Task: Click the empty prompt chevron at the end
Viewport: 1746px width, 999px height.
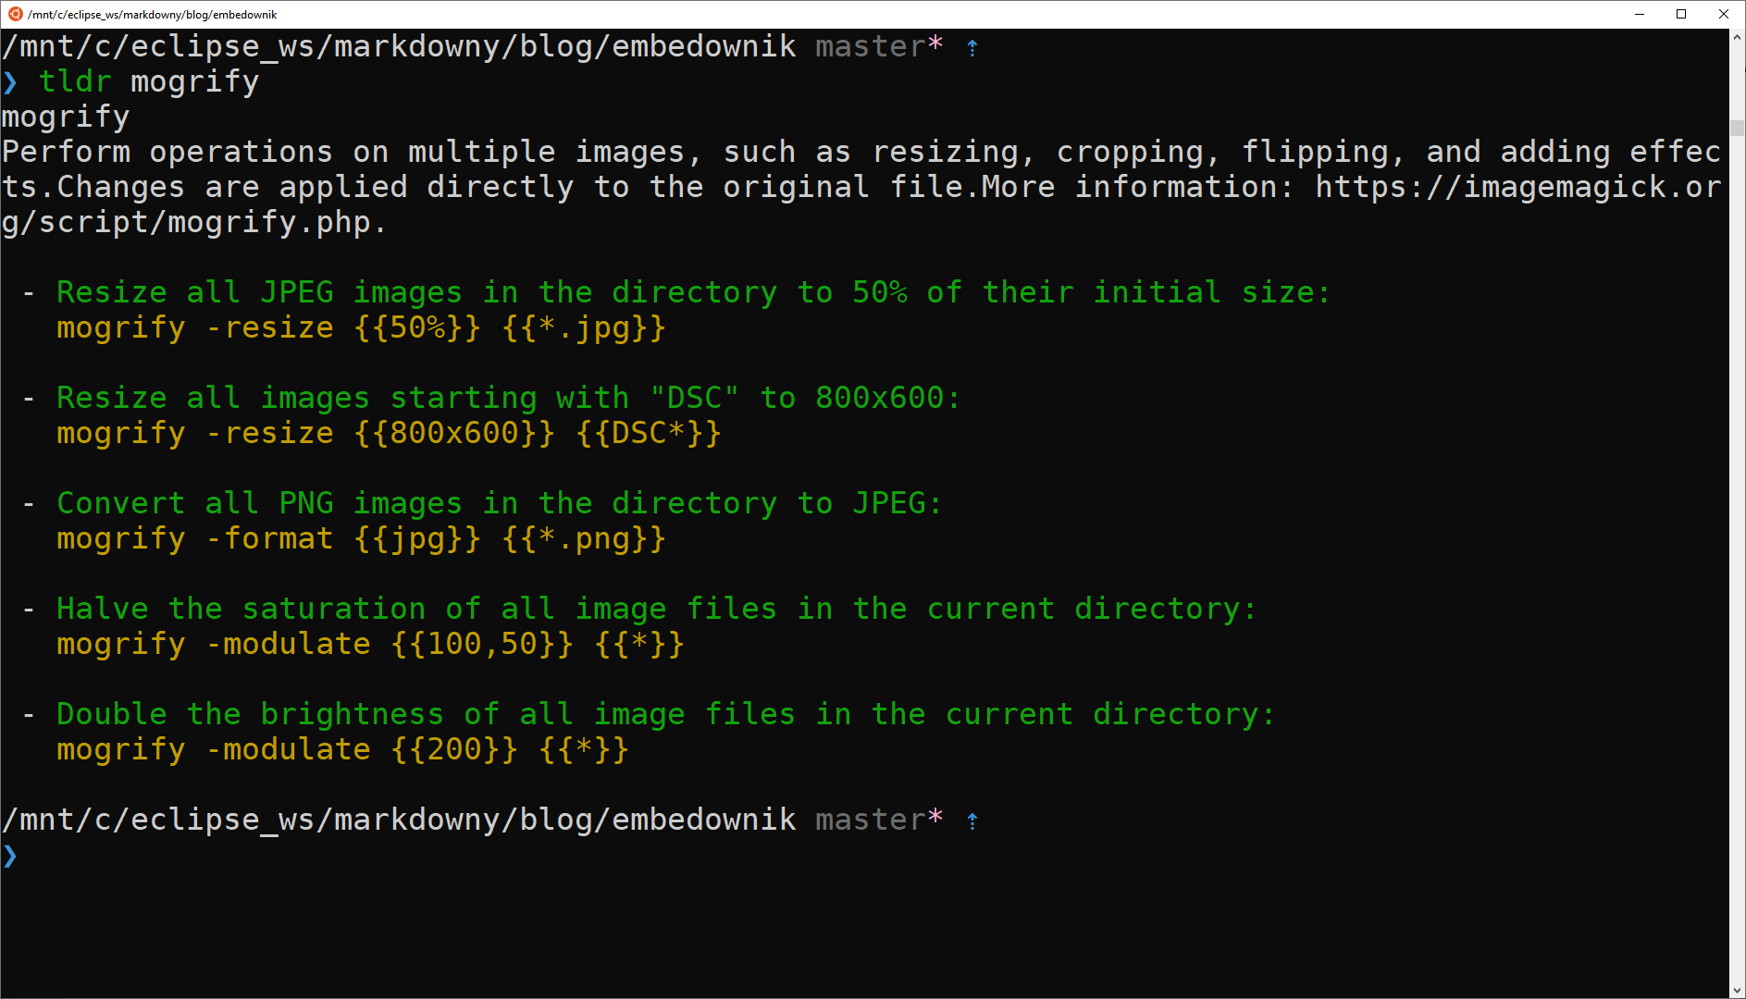Action: point(10,856)
